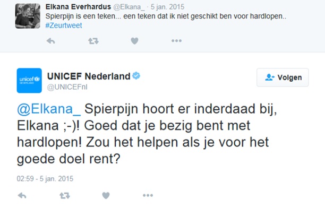Open the @UNICEFnl handle

67,87
